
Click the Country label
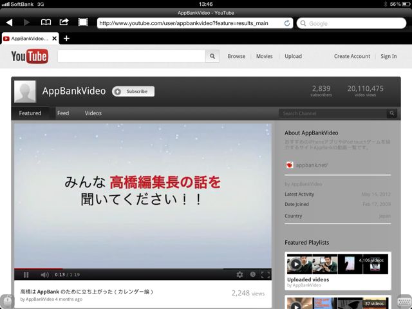(x=294, y=216)
